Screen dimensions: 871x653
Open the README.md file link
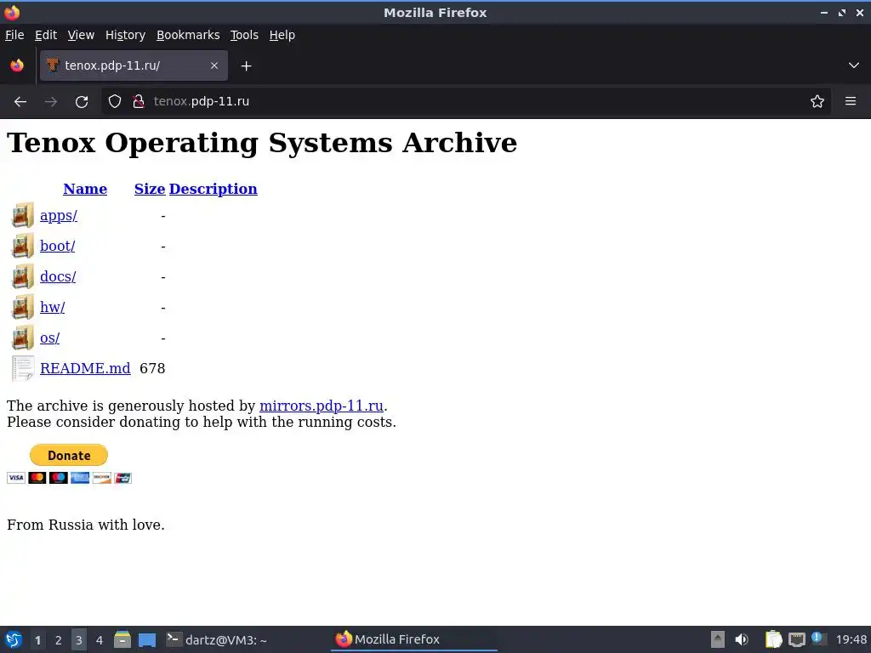click(x=85, y=368)
